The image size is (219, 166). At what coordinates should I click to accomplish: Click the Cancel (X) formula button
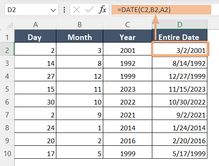point(77,10)
